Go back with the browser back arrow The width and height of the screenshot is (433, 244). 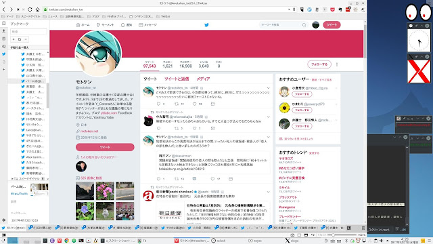(4, 9)
